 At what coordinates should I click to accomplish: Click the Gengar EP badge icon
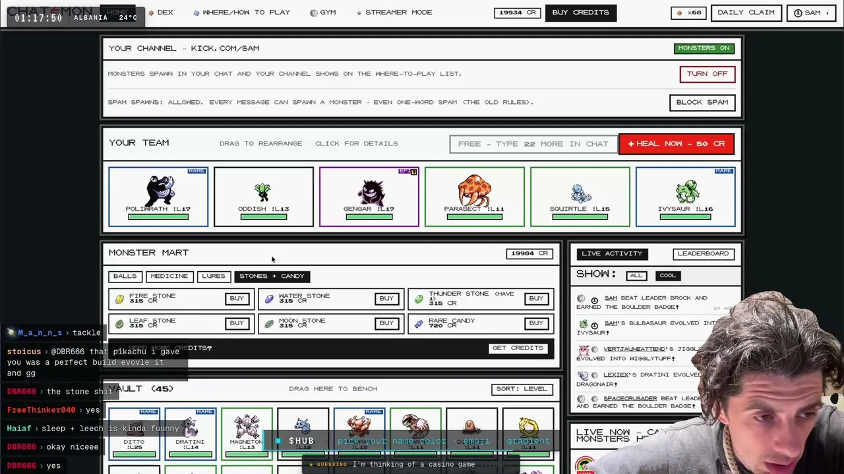[407, 172]
